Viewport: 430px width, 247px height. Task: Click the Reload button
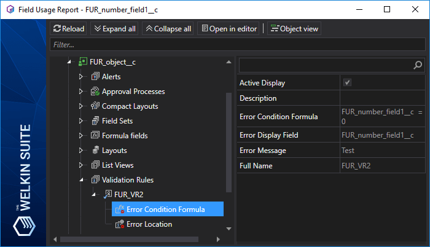[68, 28]
